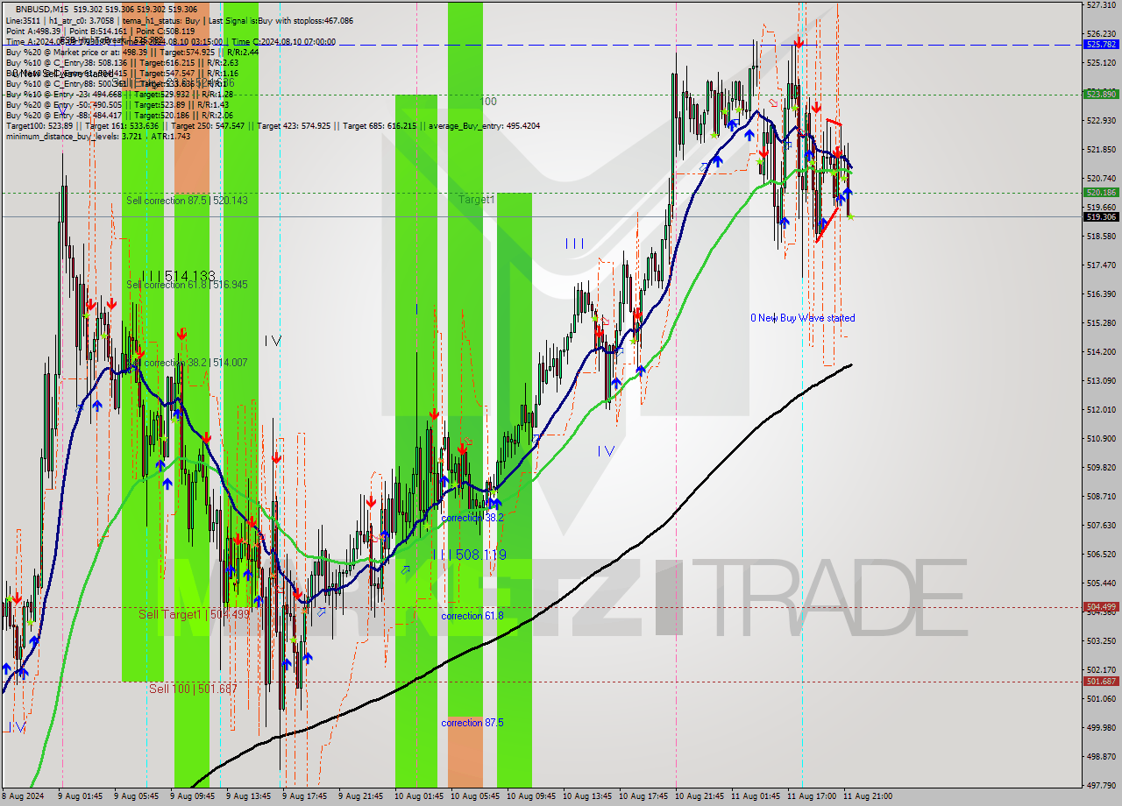Click the blue 'correction 87.5' label
The width and height of the screenshot is (1122, 806).
pos(472,723)
